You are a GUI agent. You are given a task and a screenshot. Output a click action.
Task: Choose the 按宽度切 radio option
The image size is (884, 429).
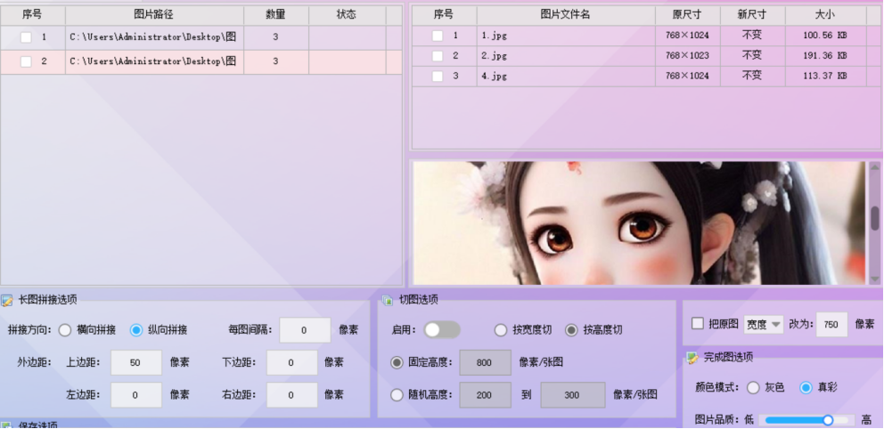tap(501, 330)
